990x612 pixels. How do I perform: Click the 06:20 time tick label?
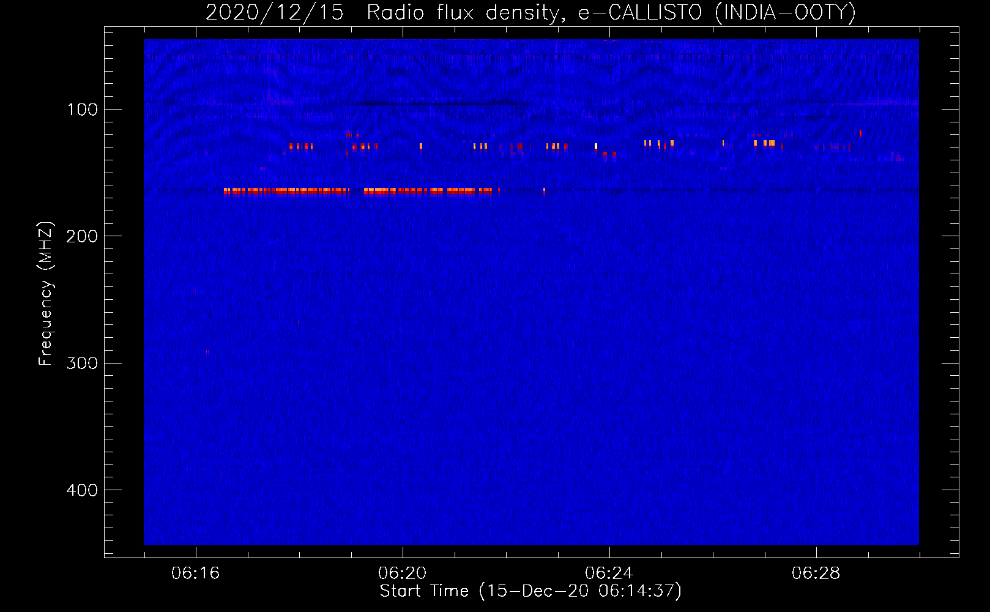pyautogui.click(x=403, y=573)
